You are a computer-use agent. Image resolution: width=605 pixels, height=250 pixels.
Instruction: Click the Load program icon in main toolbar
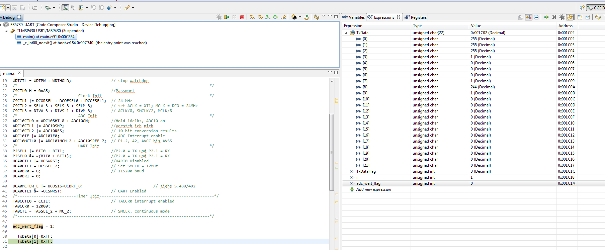(81, 7)
